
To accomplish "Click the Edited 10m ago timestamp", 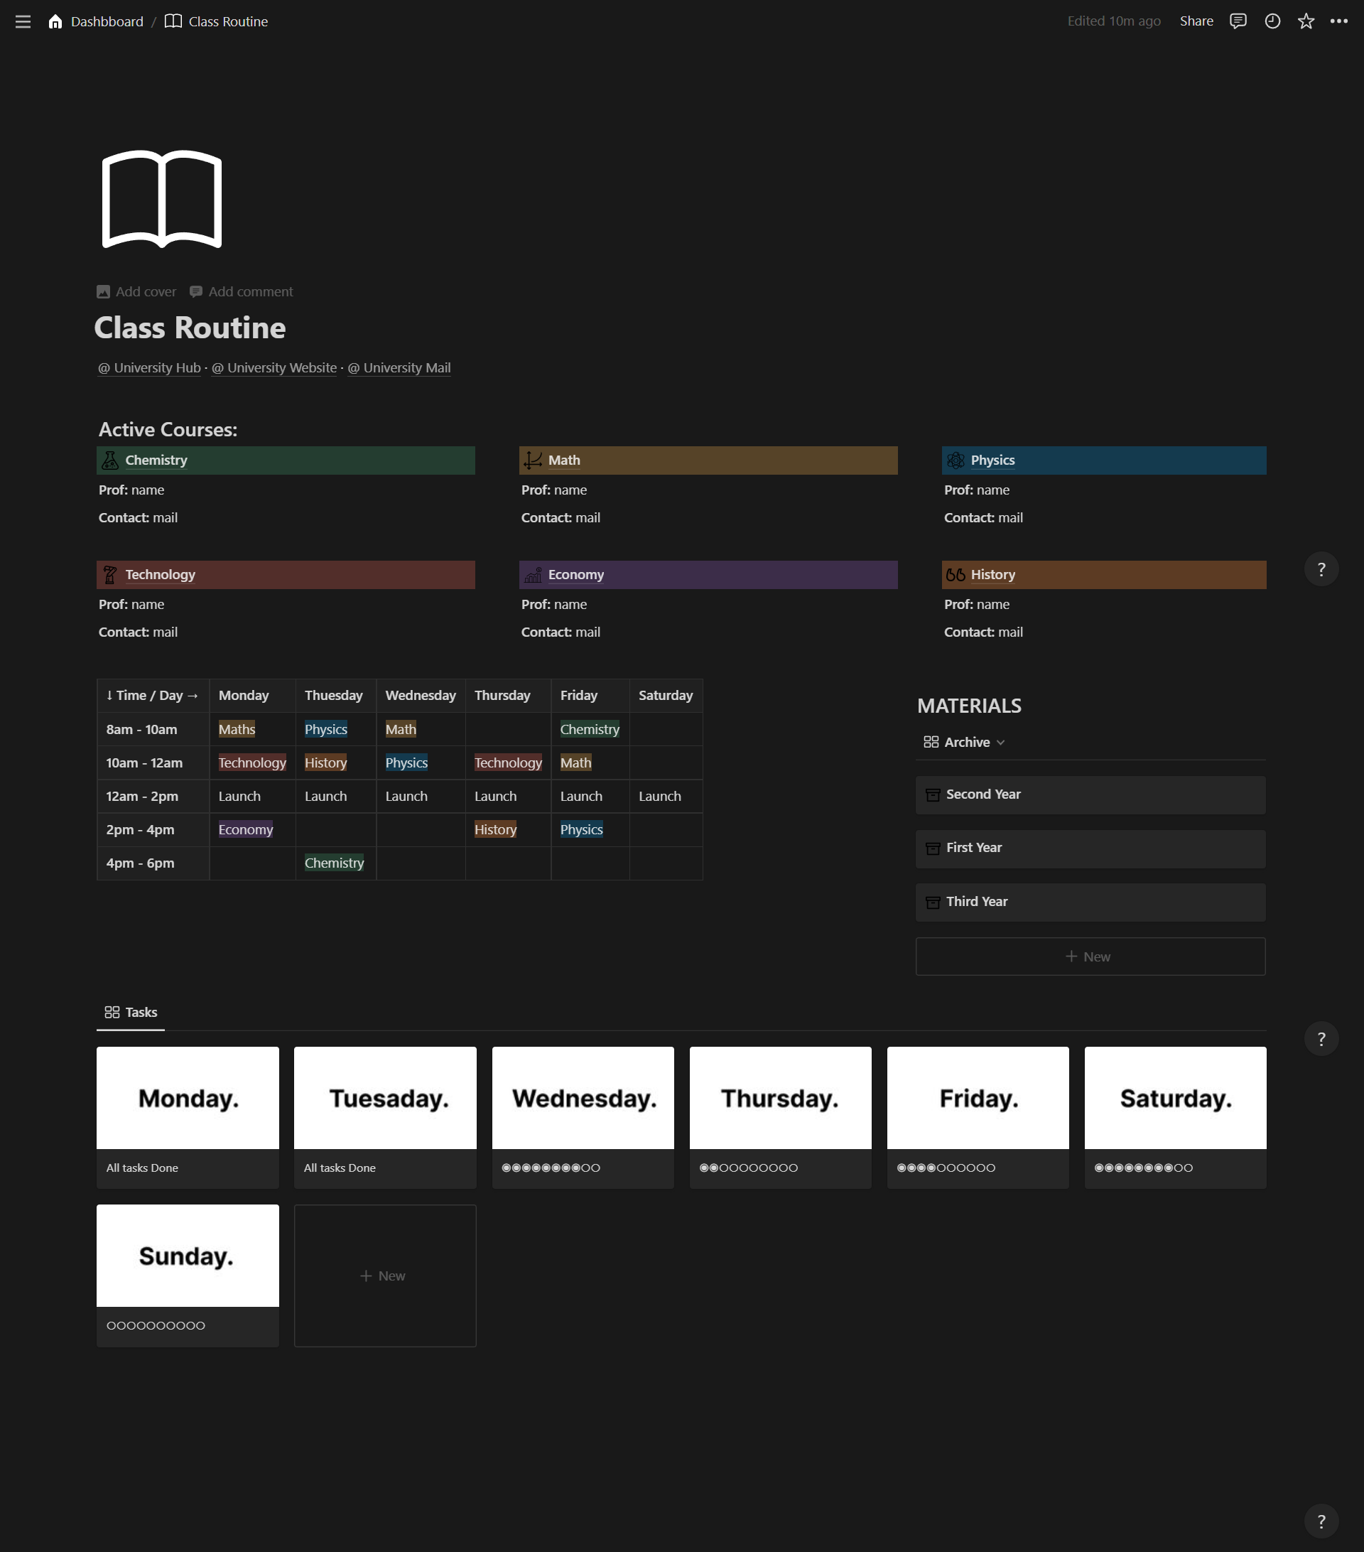I will click(1113, 21).
